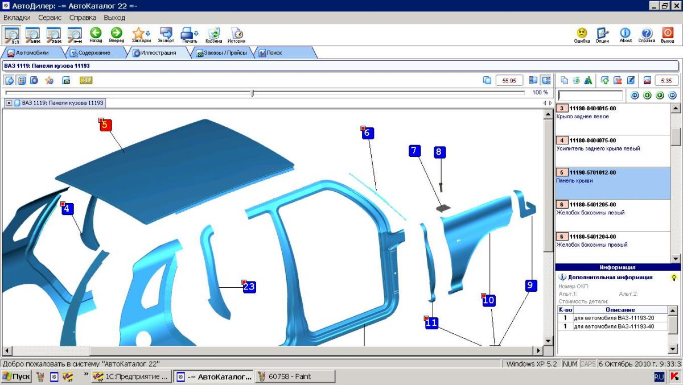Viewport: 683px width, 385px height.
Task: Go back with the Назад button
Action: coord(96,35)
